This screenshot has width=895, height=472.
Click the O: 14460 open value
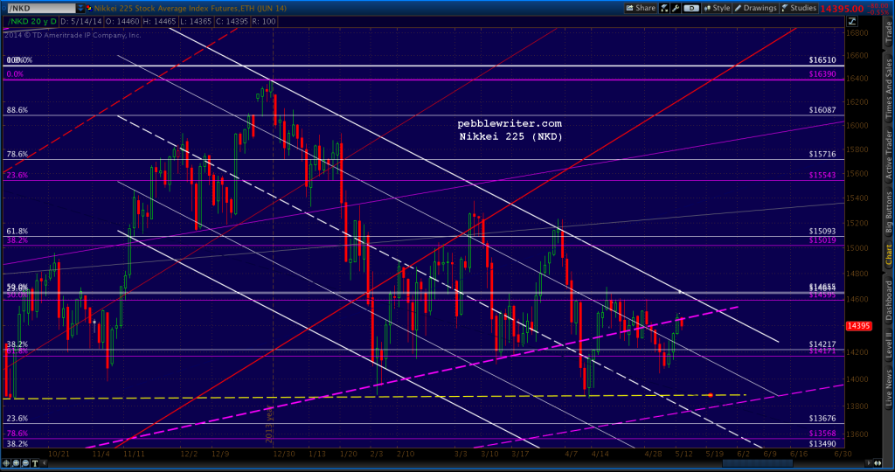tap(122, 21)
